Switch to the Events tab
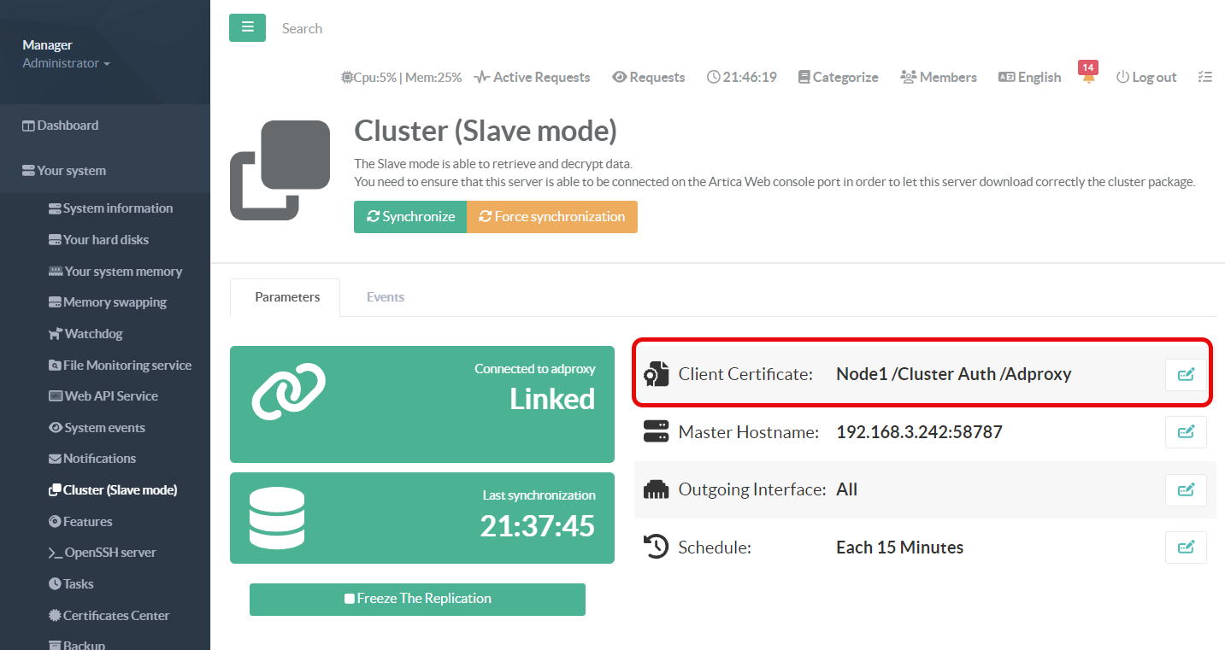 coord(385,297)
